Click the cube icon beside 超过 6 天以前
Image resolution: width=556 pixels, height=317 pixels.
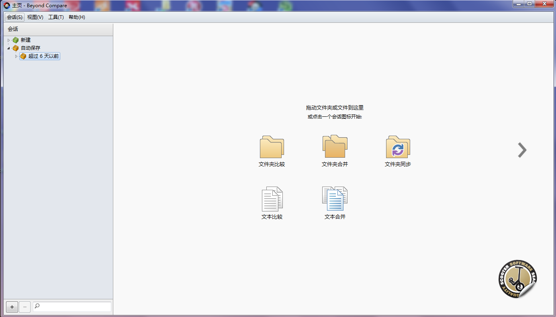(x=23, y=56)
